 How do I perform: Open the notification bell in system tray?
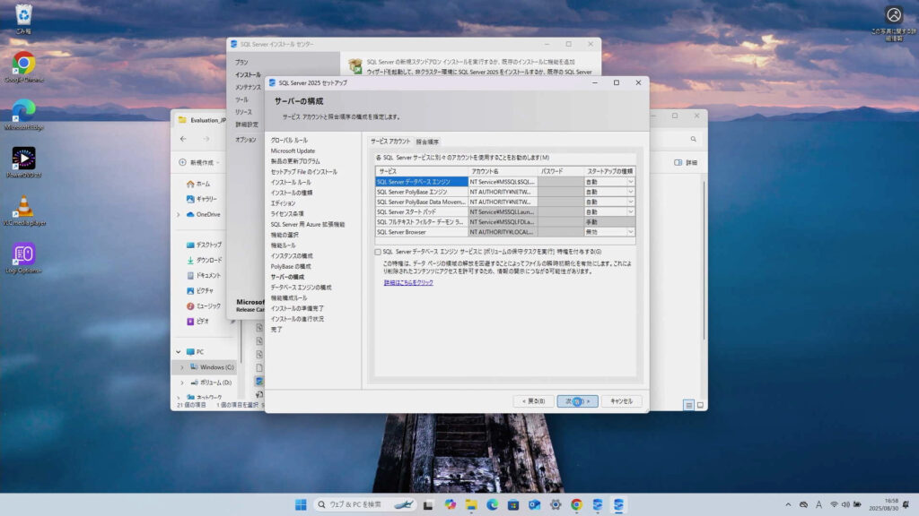906,504
